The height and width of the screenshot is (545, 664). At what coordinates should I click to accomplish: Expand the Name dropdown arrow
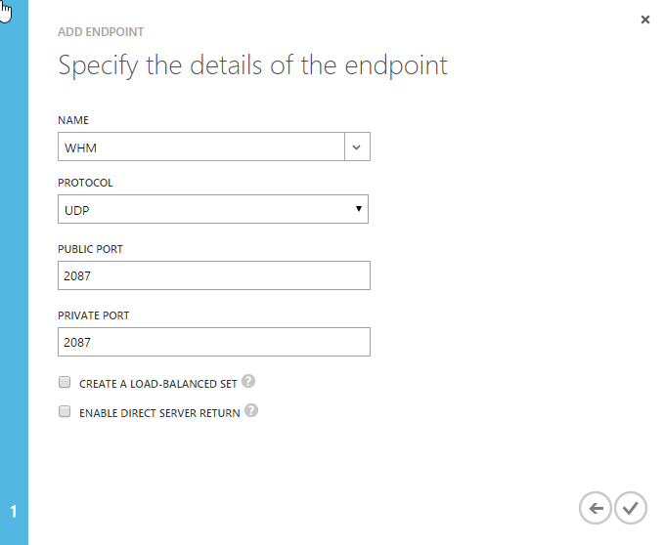[x=357, y=147]
